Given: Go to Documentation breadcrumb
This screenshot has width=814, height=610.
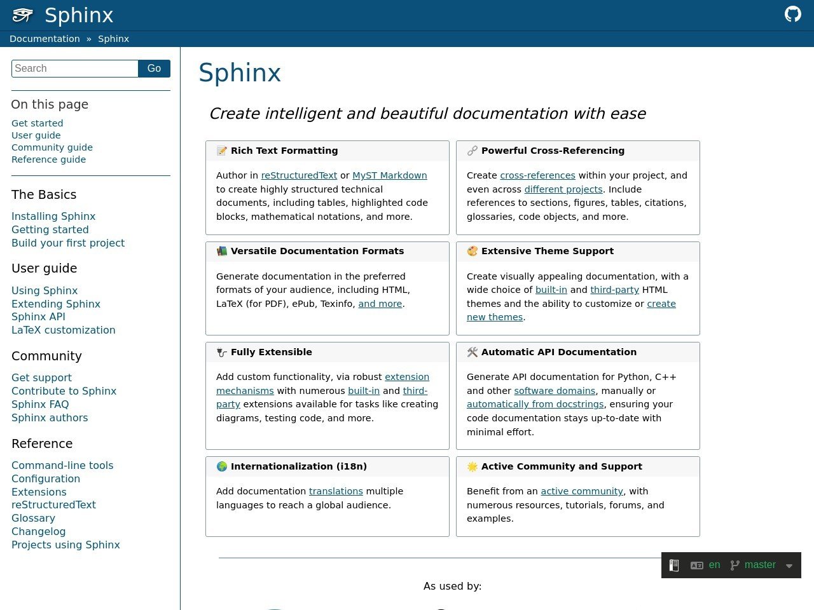Looking at the screenshot, I should tap(45, 39).
